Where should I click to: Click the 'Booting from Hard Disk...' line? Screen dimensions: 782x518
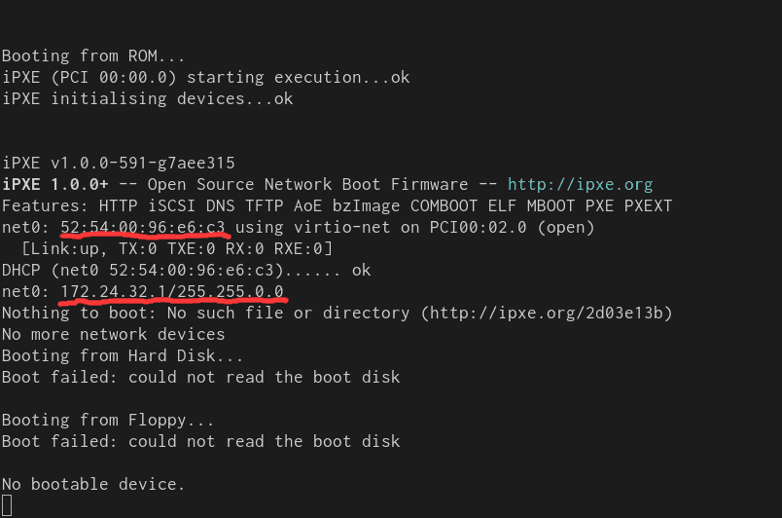coord(123,355)
